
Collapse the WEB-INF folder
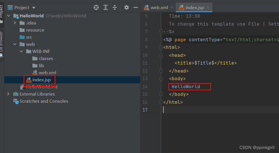(21, 51)
